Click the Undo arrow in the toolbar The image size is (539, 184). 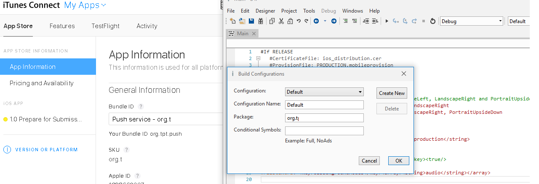(x=299, y=21)
